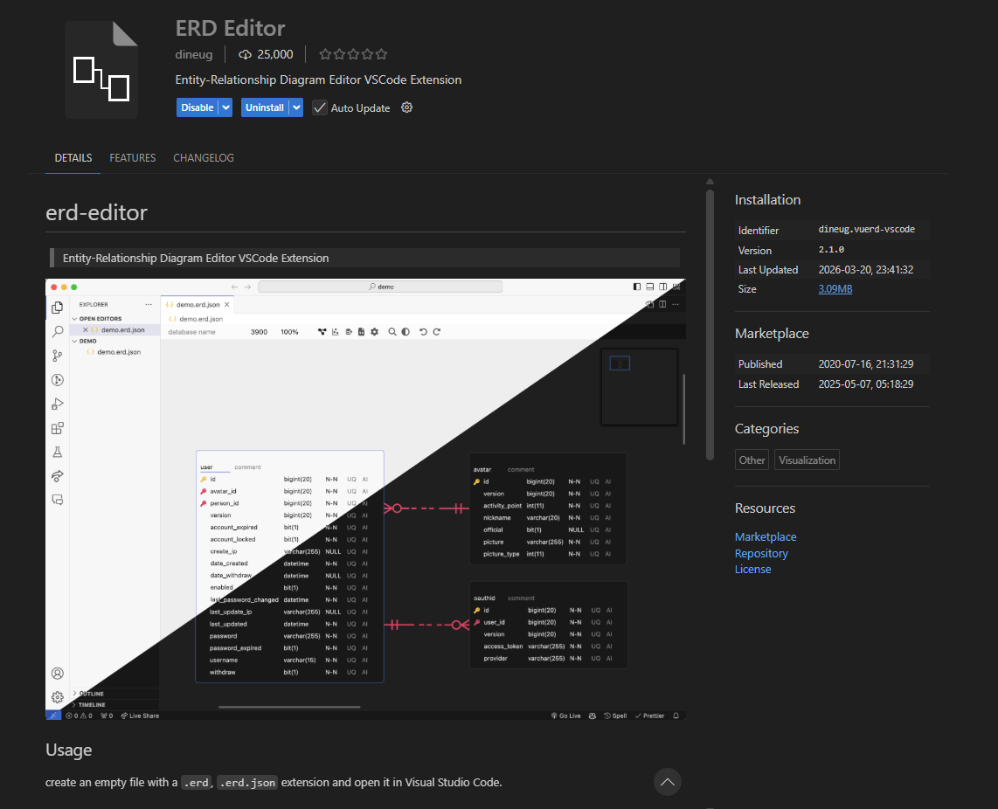Click the Search magnifier in the activity bar
The height and width of the screenshot is (809, 998).
[x=57, y=332]
